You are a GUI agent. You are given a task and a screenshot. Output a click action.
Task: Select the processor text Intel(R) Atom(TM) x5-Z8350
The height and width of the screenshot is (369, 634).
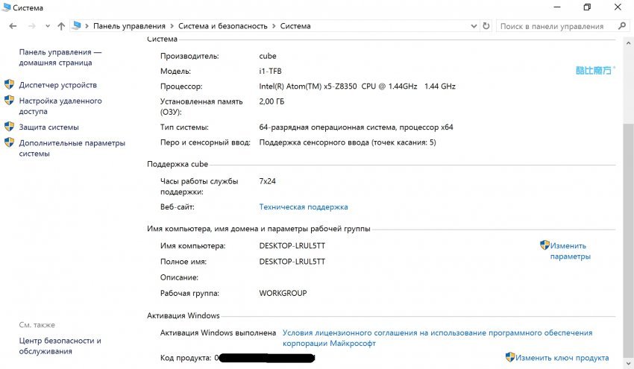click(x=308, y=86)
